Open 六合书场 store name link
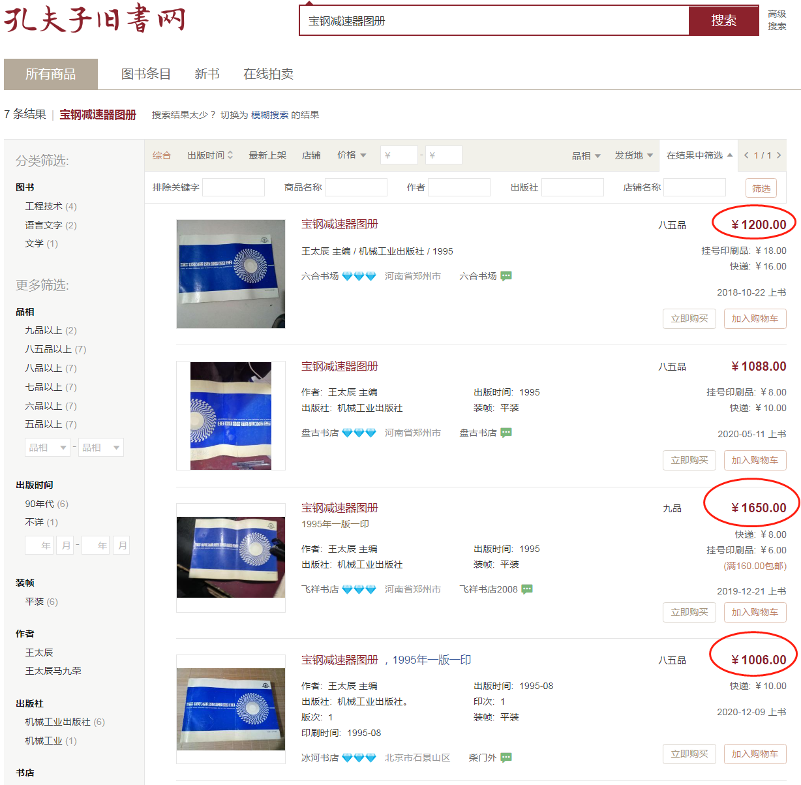 [320, 276]
